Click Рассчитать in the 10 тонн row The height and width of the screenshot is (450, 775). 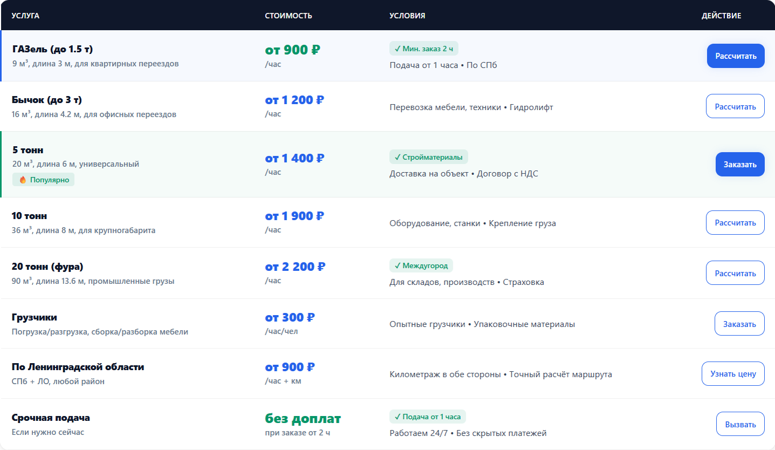pyautogui.click(x=735, y=222)
